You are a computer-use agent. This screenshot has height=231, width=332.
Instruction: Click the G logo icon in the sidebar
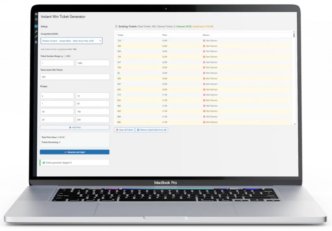tap(36, 19)
